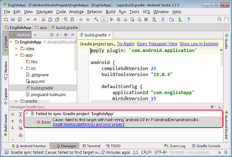Select proguard-rules.pro in the project tree
The image size is (232, 157).
(48, 95)
